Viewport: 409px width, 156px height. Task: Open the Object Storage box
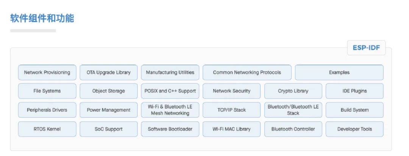(109, 91)
